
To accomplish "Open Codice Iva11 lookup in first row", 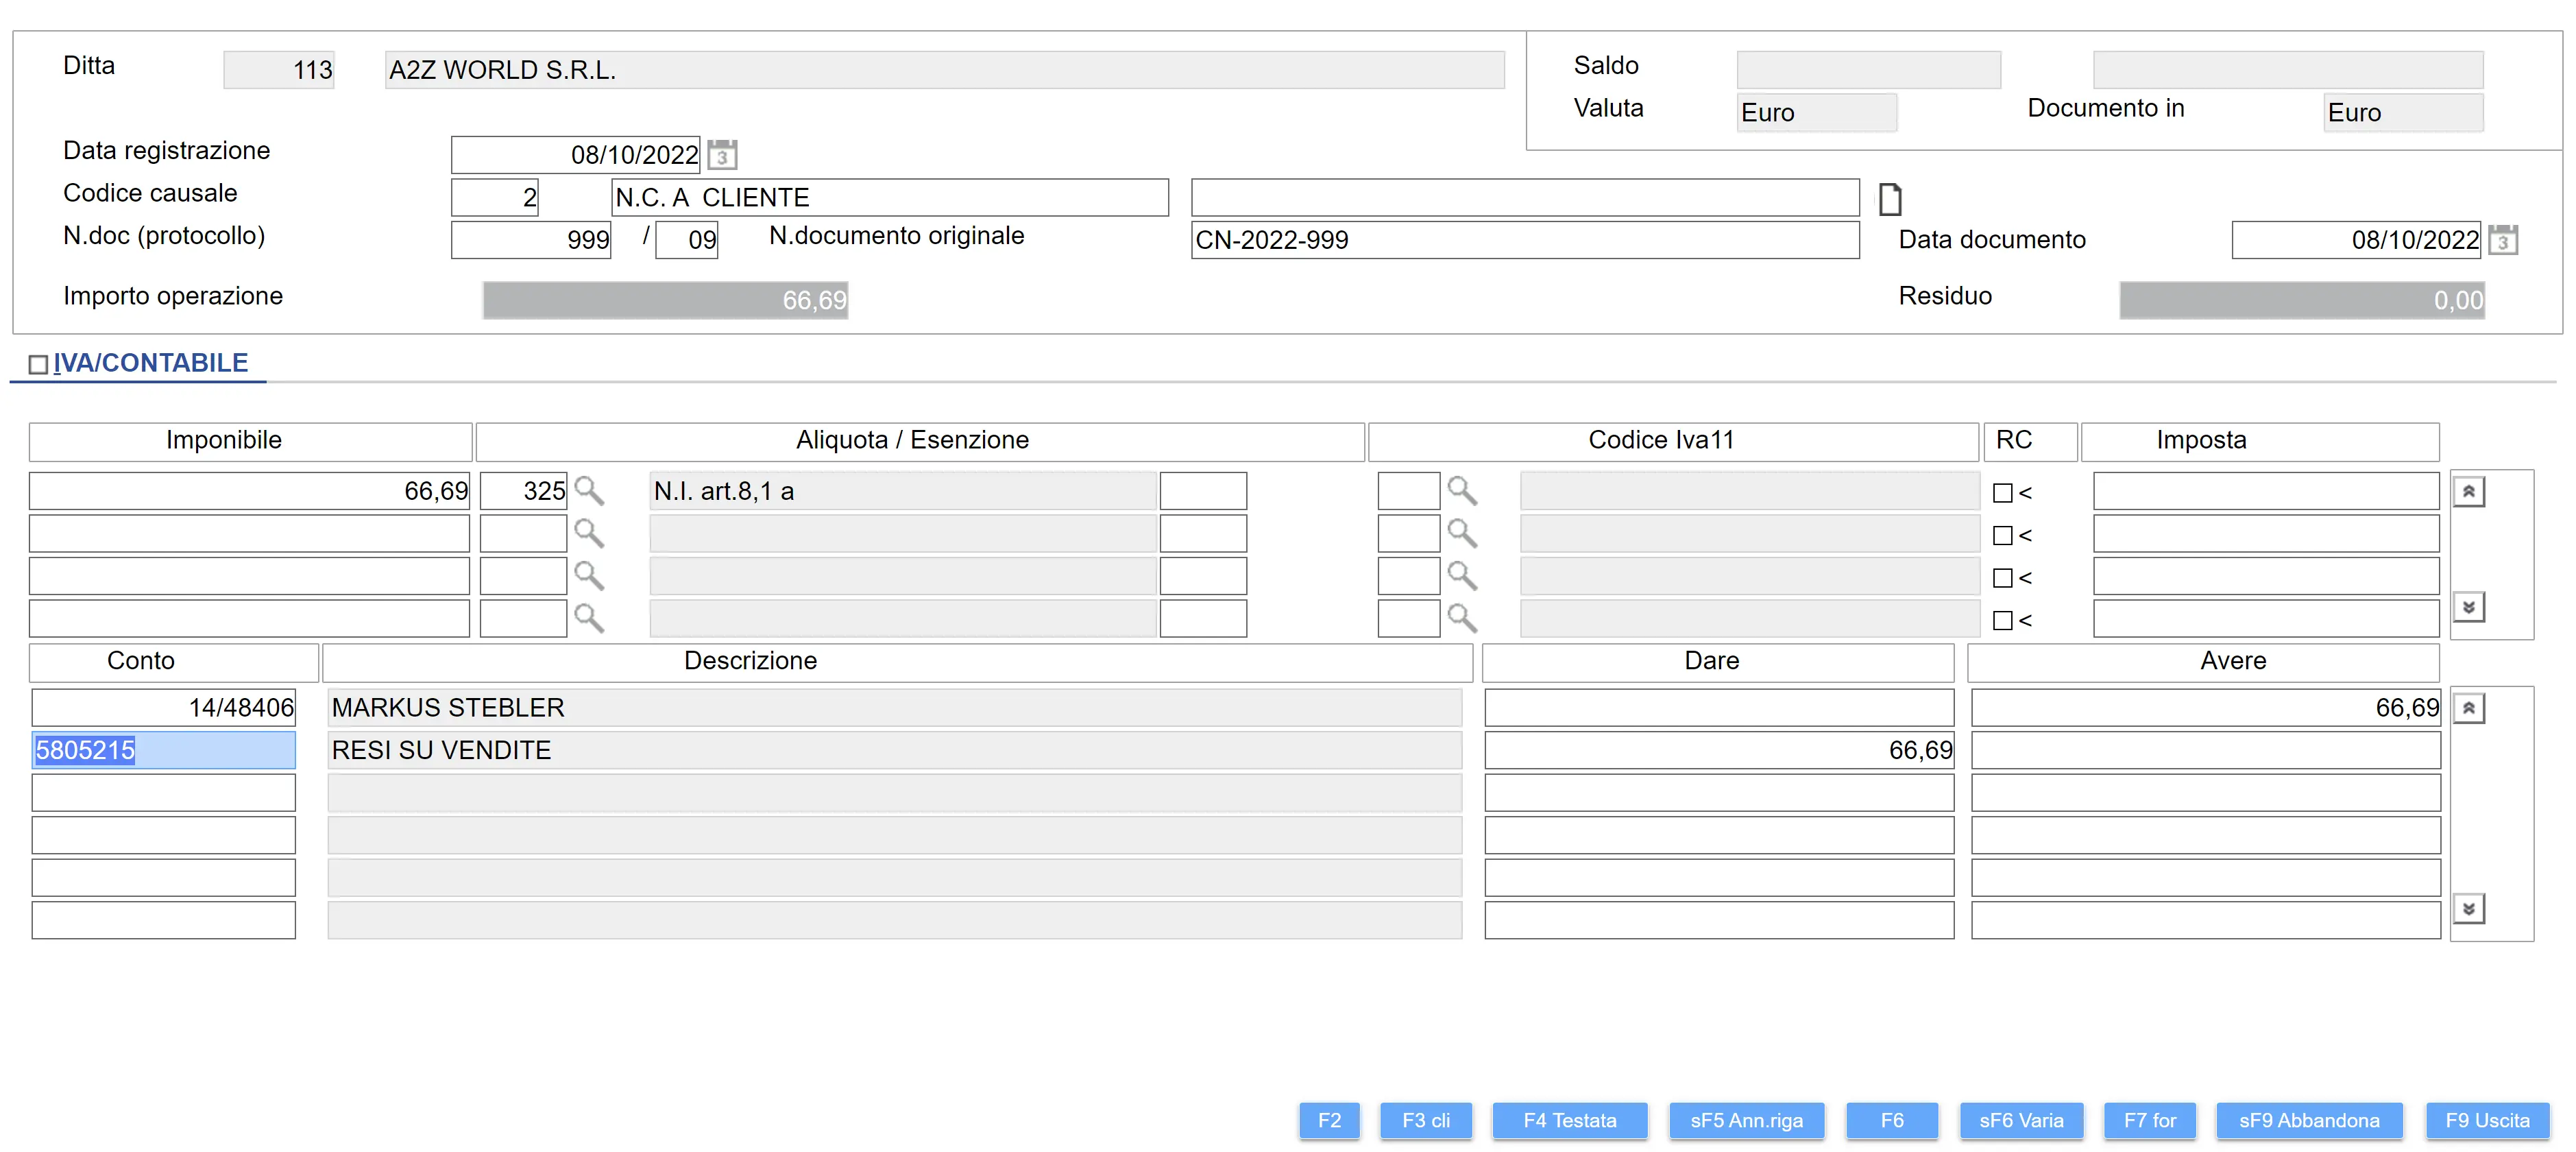I will [1461, 491].
